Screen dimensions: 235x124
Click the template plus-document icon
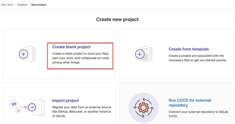click(x=144, y=54)
